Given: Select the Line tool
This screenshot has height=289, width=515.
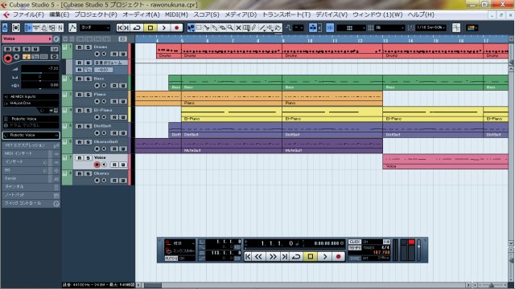Looking at the screenshot, I should 262,28.
